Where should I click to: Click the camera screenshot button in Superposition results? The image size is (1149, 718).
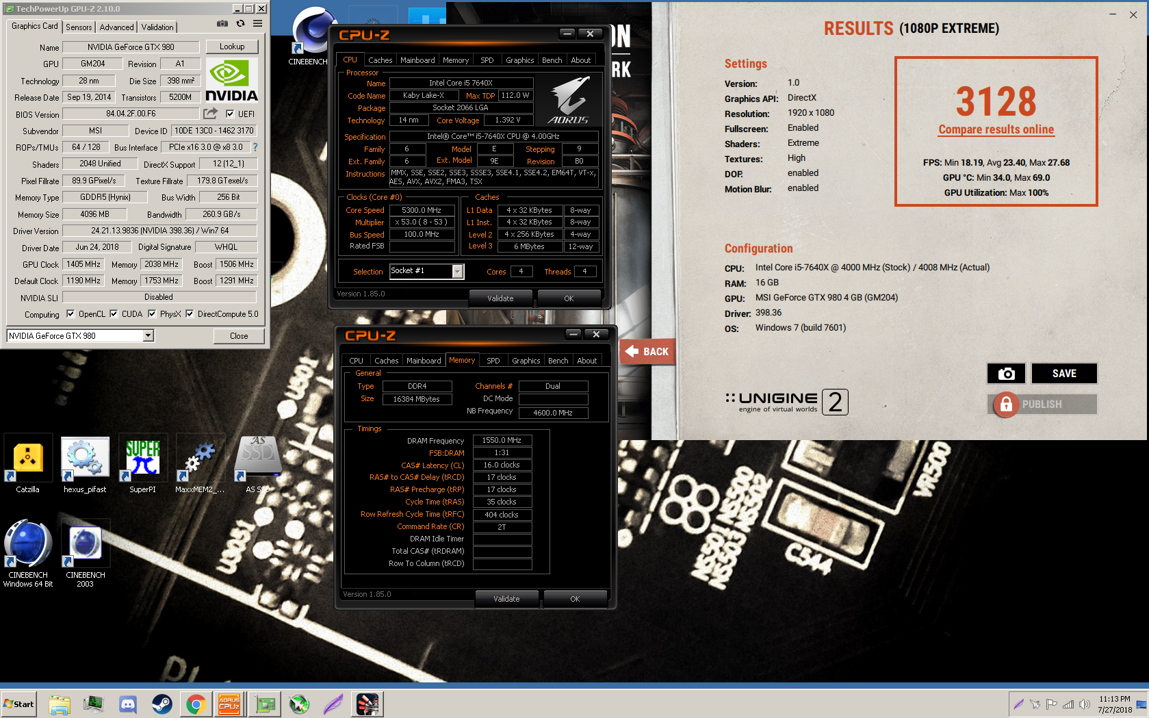(x=1006, y=374)
